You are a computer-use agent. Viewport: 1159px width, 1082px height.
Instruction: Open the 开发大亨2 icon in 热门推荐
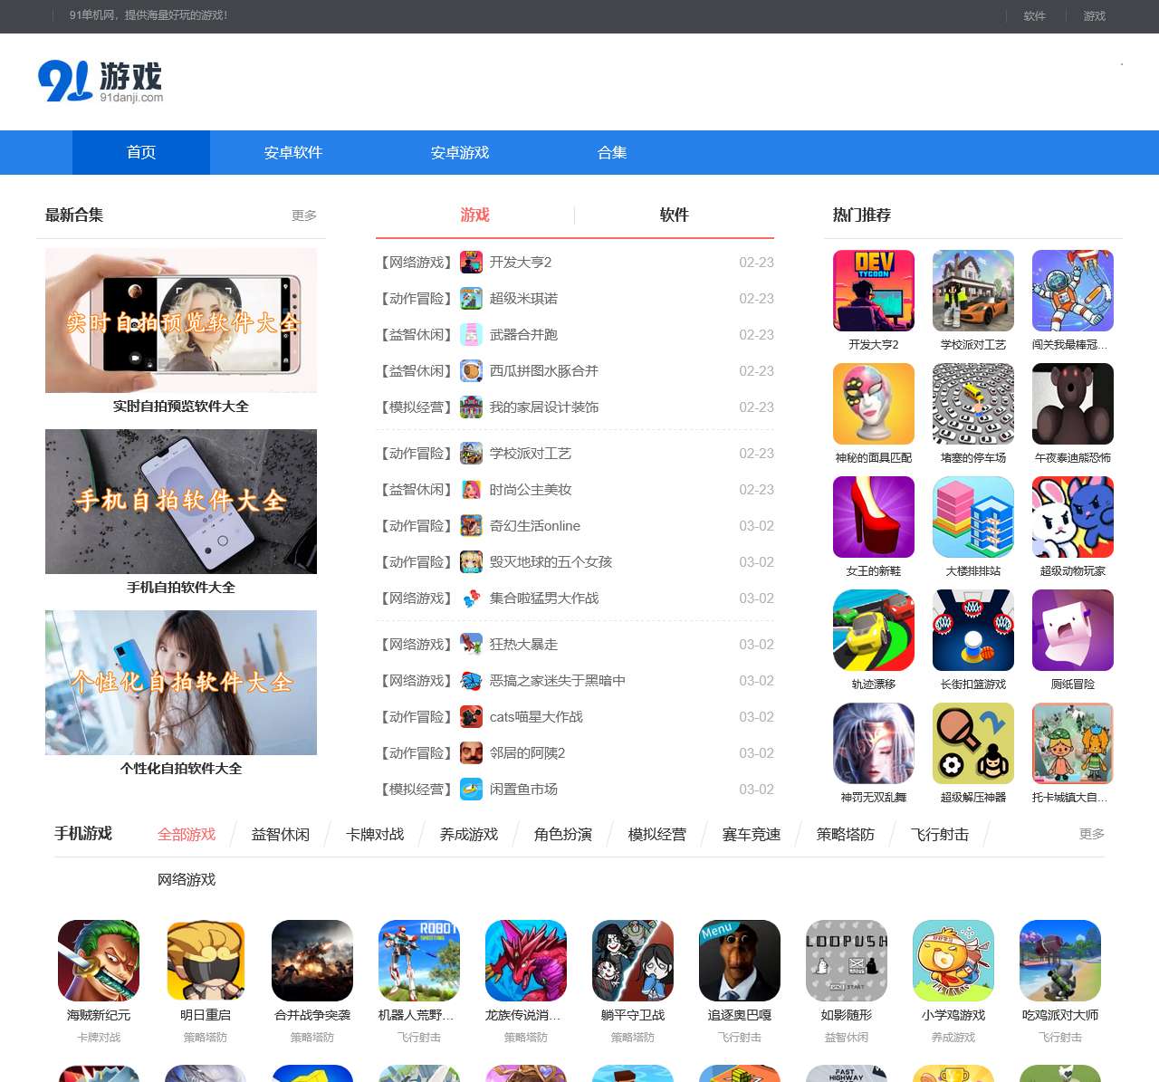point(874,291)
